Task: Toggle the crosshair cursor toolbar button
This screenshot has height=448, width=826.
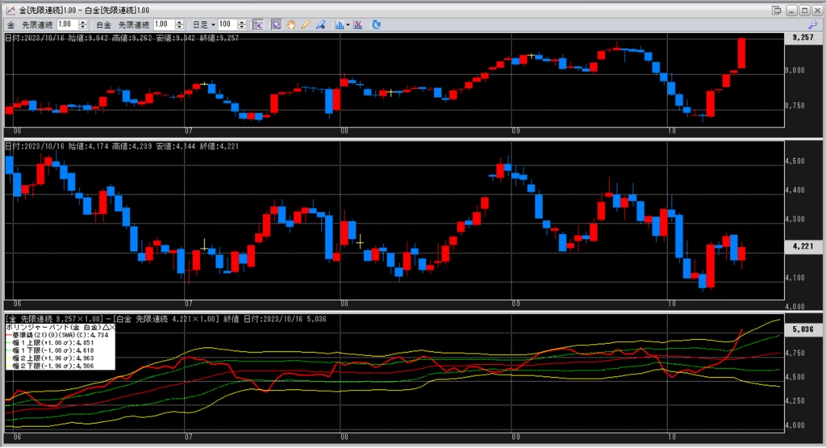Action: tap(258, 24)
